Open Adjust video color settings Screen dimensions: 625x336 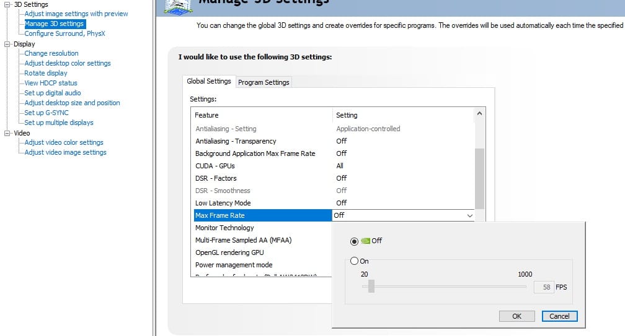64,142
